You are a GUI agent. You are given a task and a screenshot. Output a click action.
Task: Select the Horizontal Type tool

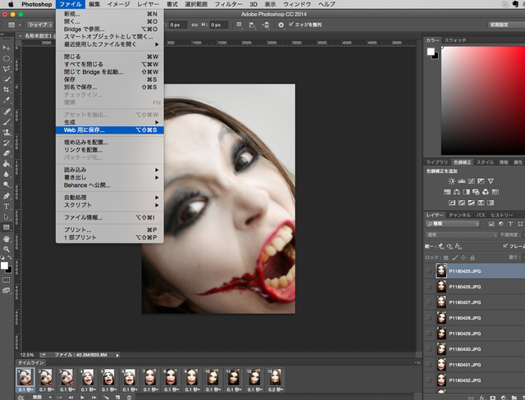point(7,207)
